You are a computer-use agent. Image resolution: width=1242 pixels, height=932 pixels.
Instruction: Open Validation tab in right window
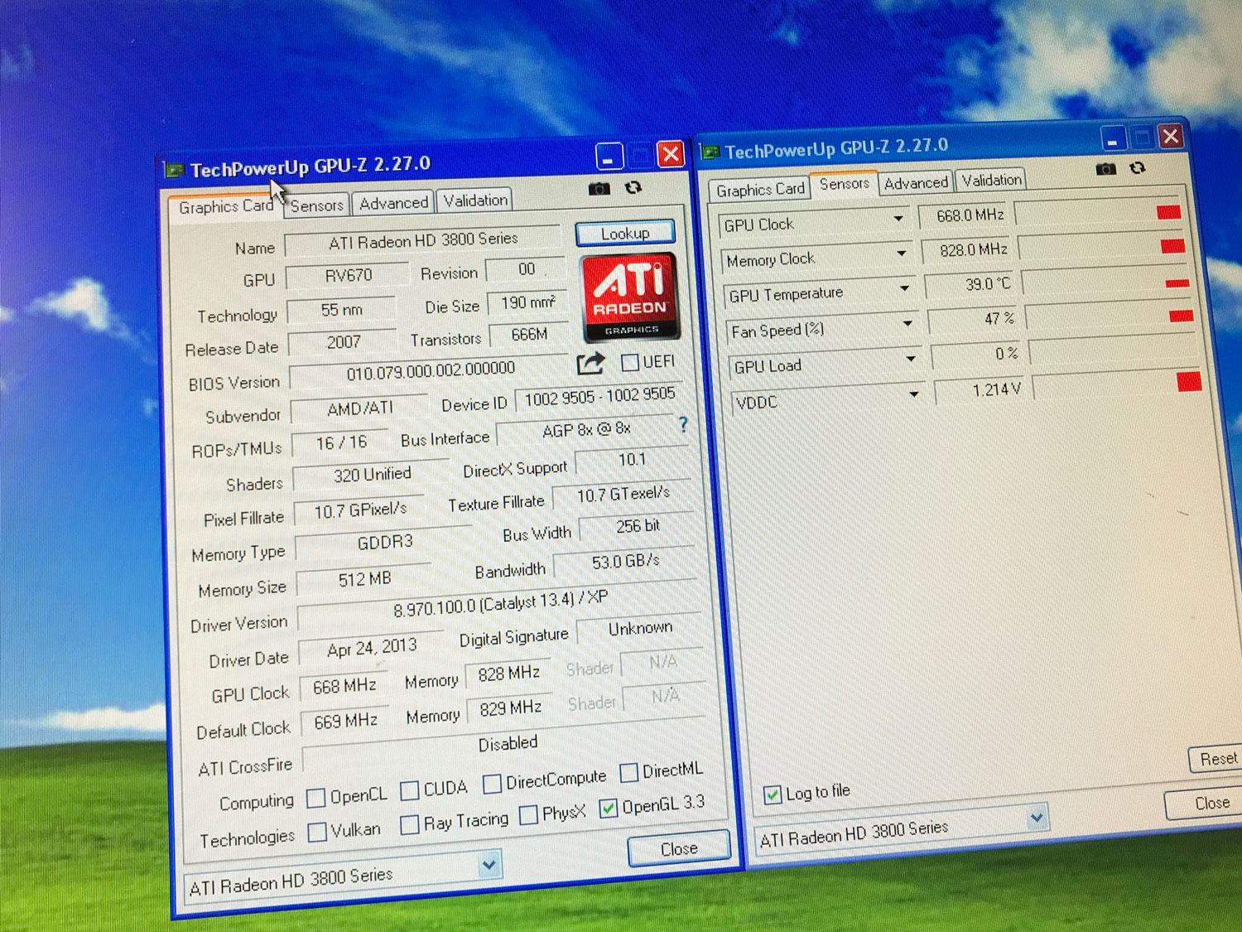(991, 180)
